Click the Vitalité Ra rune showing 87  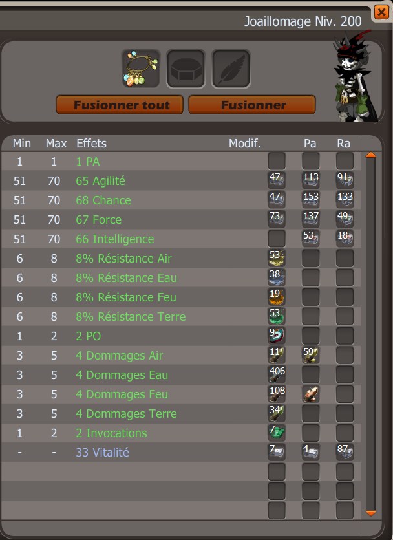pos(345,452)
